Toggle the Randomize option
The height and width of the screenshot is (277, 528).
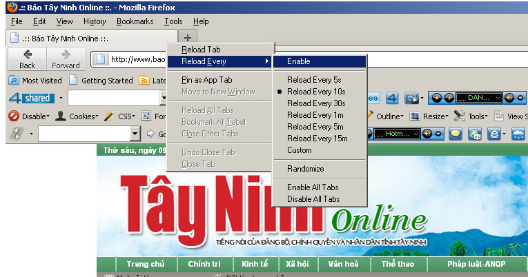[x=320, y=169]
